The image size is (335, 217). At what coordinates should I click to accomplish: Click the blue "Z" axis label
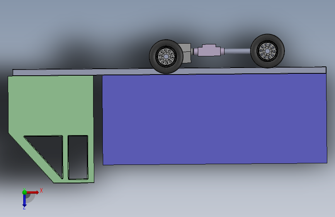(24, 208)
